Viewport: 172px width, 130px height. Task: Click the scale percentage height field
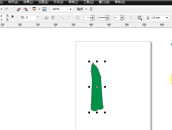(x=3, y=20)
